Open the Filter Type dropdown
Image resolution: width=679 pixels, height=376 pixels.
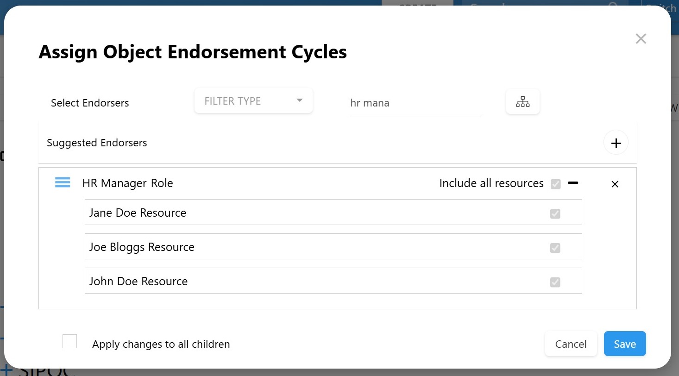coord(245,101)
